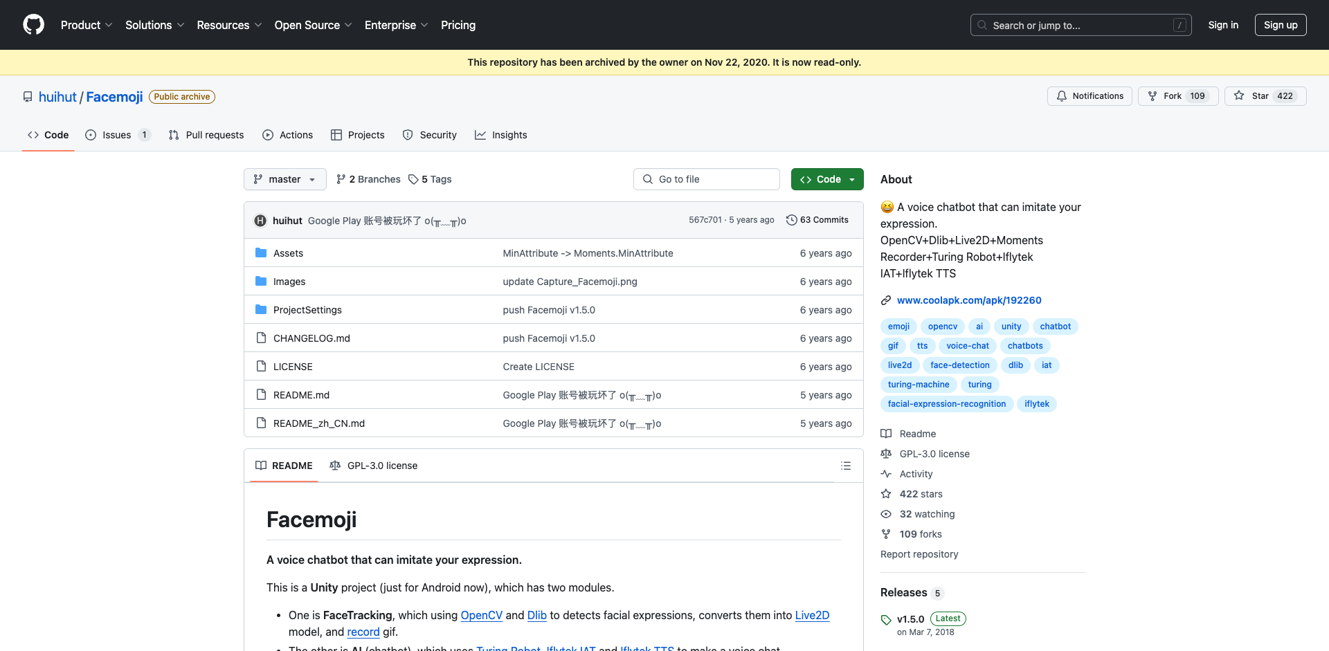Click the huihut avatar in commit header
Viewport: 1329px width, 651px height.
point(260,221)
